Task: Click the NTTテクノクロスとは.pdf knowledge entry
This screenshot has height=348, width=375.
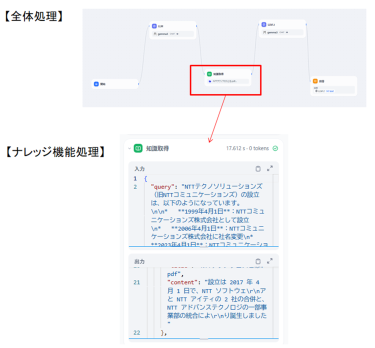Action: pos(228,81)
